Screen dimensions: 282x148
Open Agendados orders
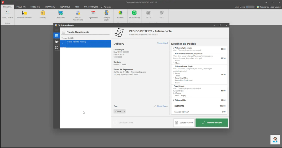93,15
